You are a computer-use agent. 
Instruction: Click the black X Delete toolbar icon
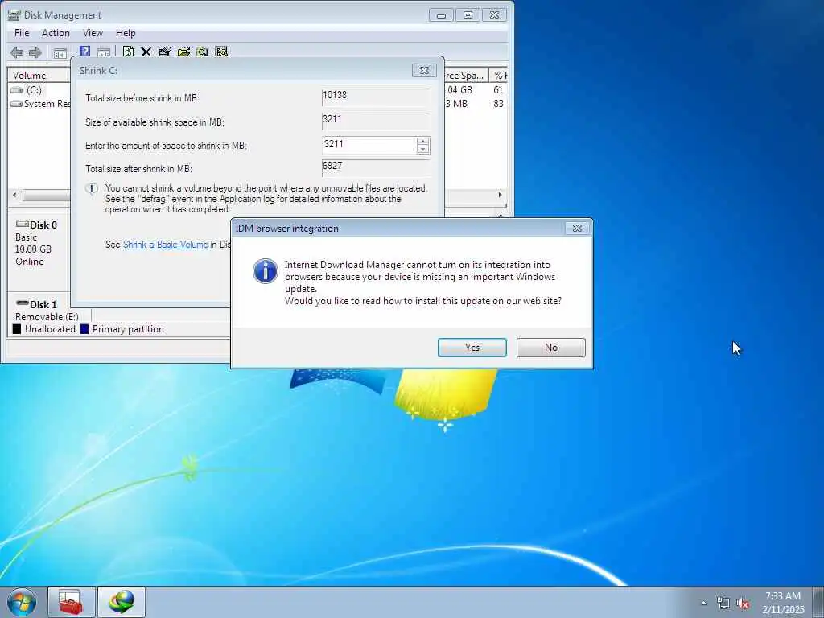tap(146, 51)
